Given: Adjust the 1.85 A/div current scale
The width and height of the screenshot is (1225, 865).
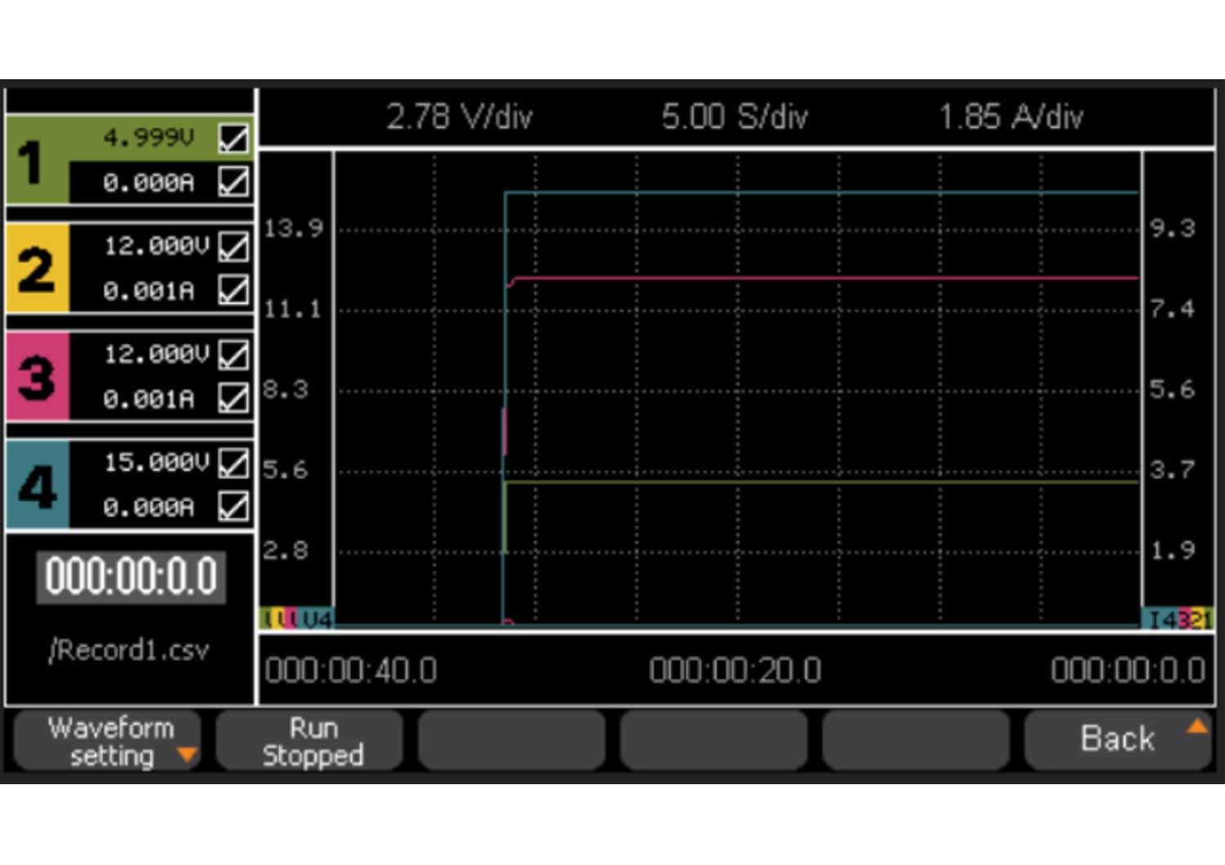Looking at the screenshot, I should coord(1010,117).
